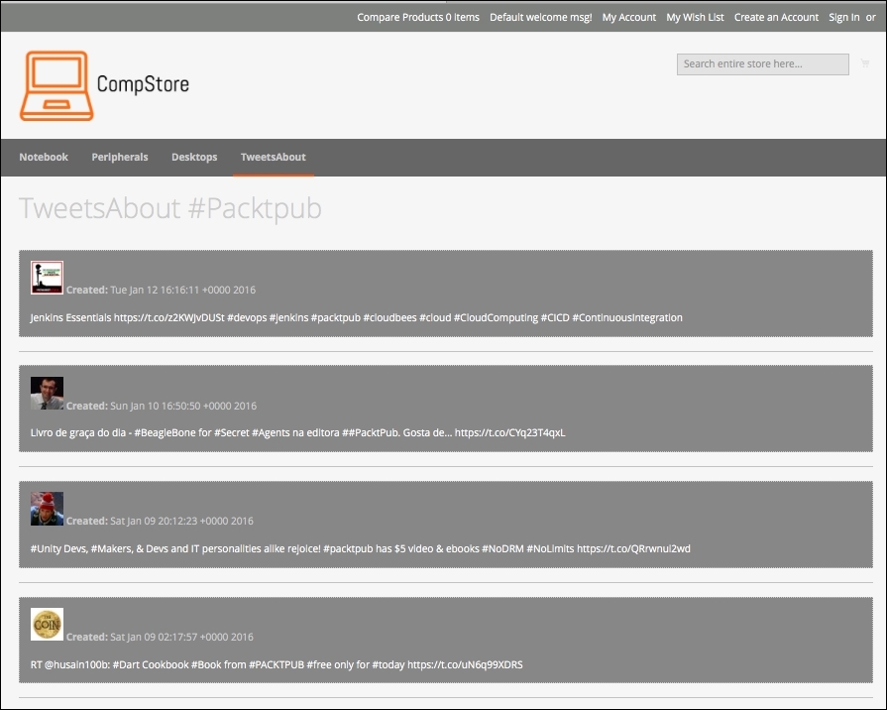Focus the Search entire store field
The width and height of the screenshot is (887, 710).
coord(762,64)
